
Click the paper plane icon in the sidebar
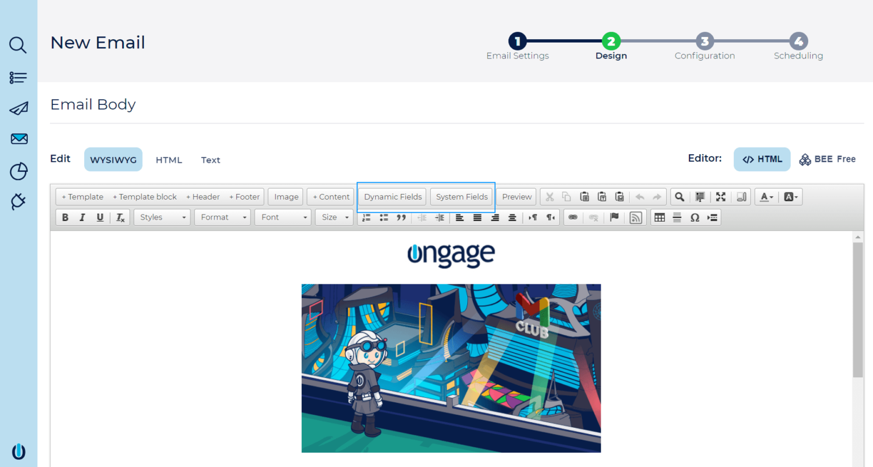(18, 108)
